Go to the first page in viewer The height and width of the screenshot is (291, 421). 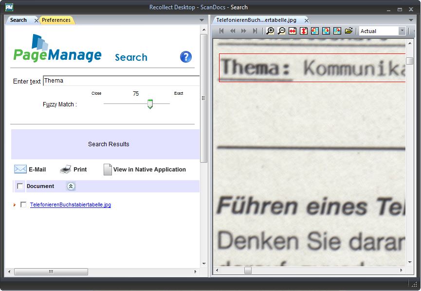click(222, 31)
